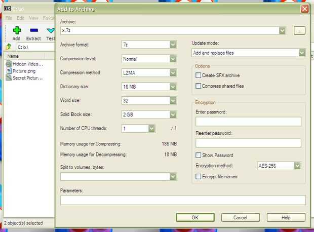Open the Archive format dropdown
This screenshot has height=232, width=314.
173,45
